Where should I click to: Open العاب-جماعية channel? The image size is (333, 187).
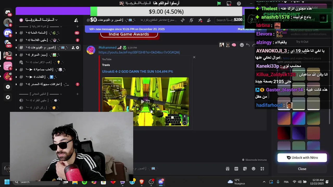pyautogui.click(x=49, y=69)
